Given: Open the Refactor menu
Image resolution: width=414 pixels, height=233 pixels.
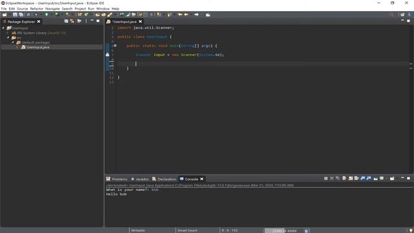Looking at the screenshot, I should point(37,8).
